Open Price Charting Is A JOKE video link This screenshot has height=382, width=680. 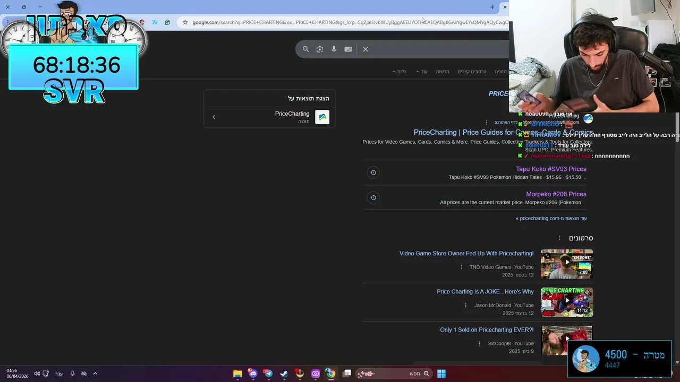point(485,292)
